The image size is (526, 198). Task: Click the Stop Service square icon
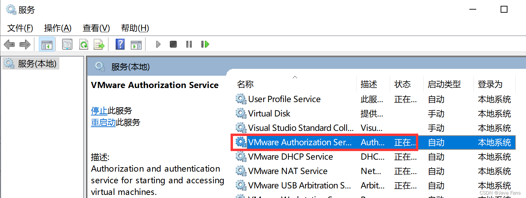173,44
